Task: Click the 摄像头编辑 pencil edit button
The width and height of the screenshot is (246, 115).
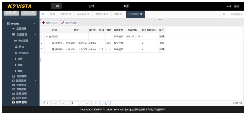Action: click(x=69, y=23)
